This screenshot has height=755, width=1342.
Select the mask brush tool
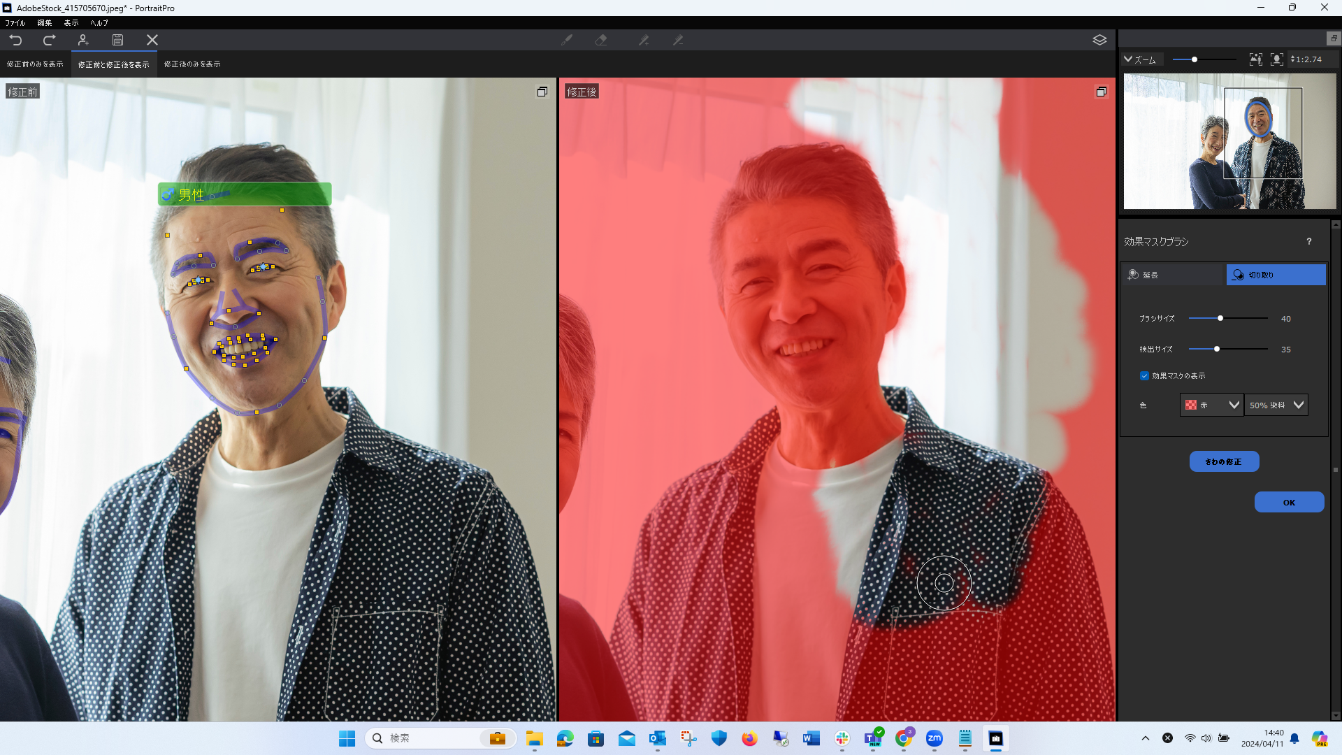566,40
